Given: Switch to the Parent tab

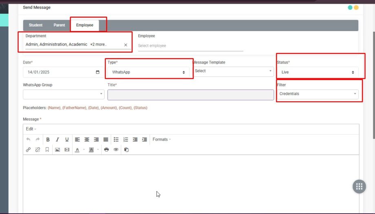Looking at the screenshot, I should point(59,25).
